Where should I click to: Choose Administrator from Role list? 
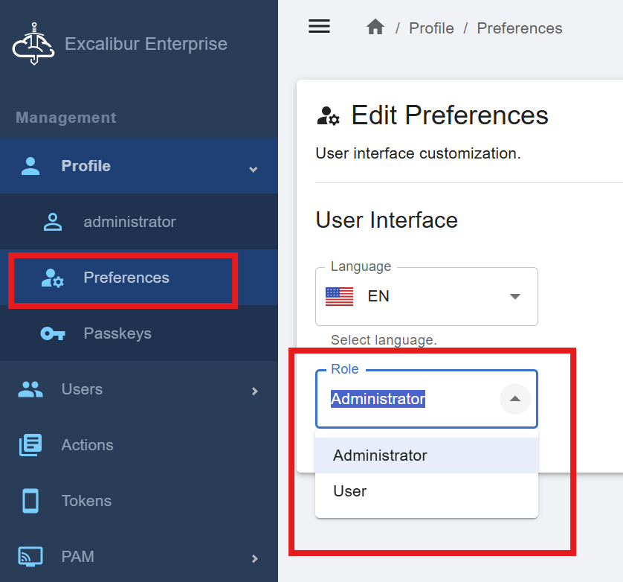426,455
